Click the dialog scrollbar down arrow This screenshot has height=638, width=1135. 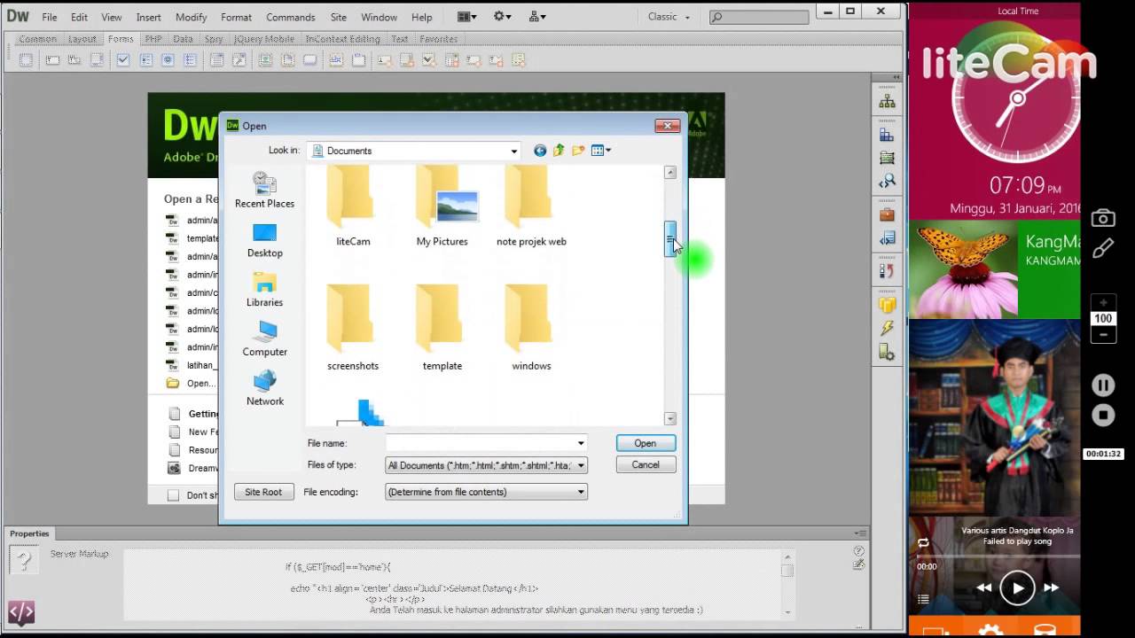pyautogui.click(x=670, y=418)
